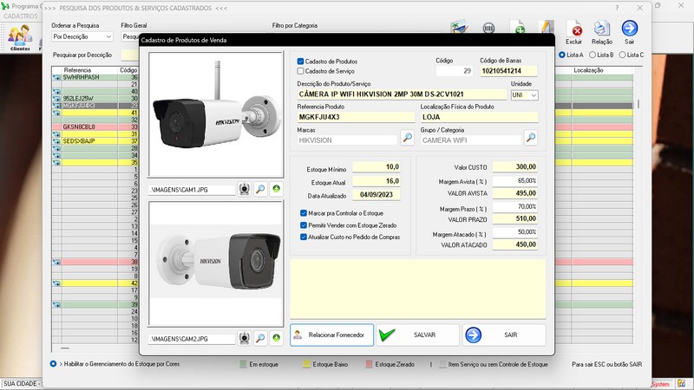Click the Valor CUSTO input field
Image resolution: width=694 pixels, height=390 pixels.
coord(515,167)
